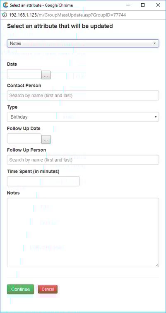This screenshot has height=313, width=166.
Task: Close the Select an attribute popup window
Action: 158,5
